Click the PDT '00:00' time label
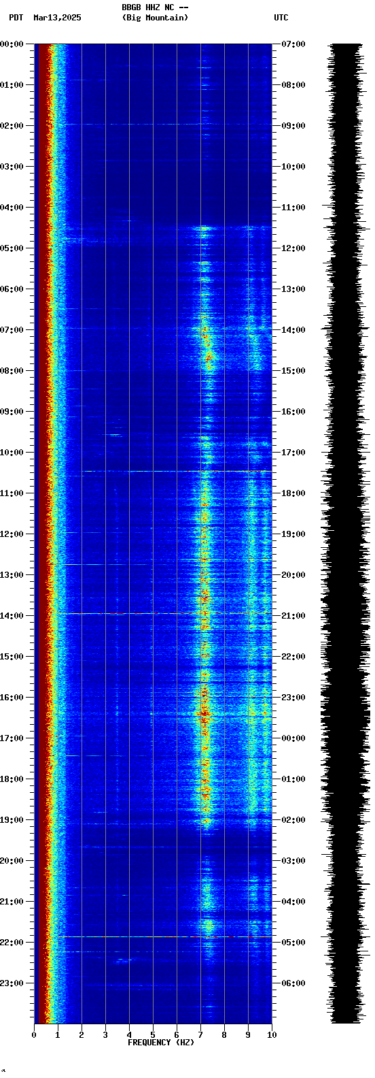375x1078 pixels. click(12, 44)
